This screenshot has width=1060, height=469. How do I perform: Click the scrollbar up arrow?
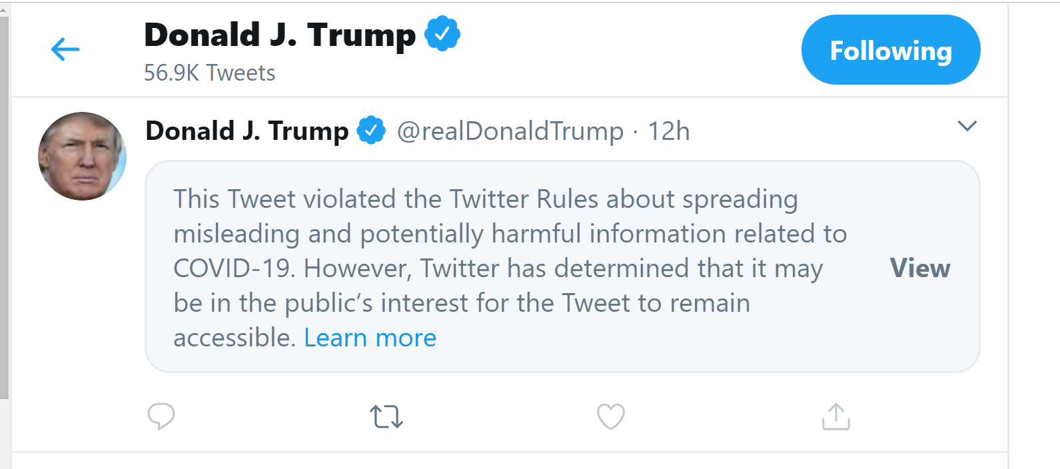(4, 9)
